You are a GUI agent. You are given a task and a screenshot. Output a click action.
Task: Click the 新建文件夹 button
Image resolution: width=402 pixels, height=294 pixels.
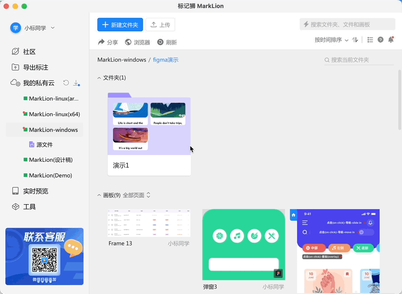click(120, 24)
